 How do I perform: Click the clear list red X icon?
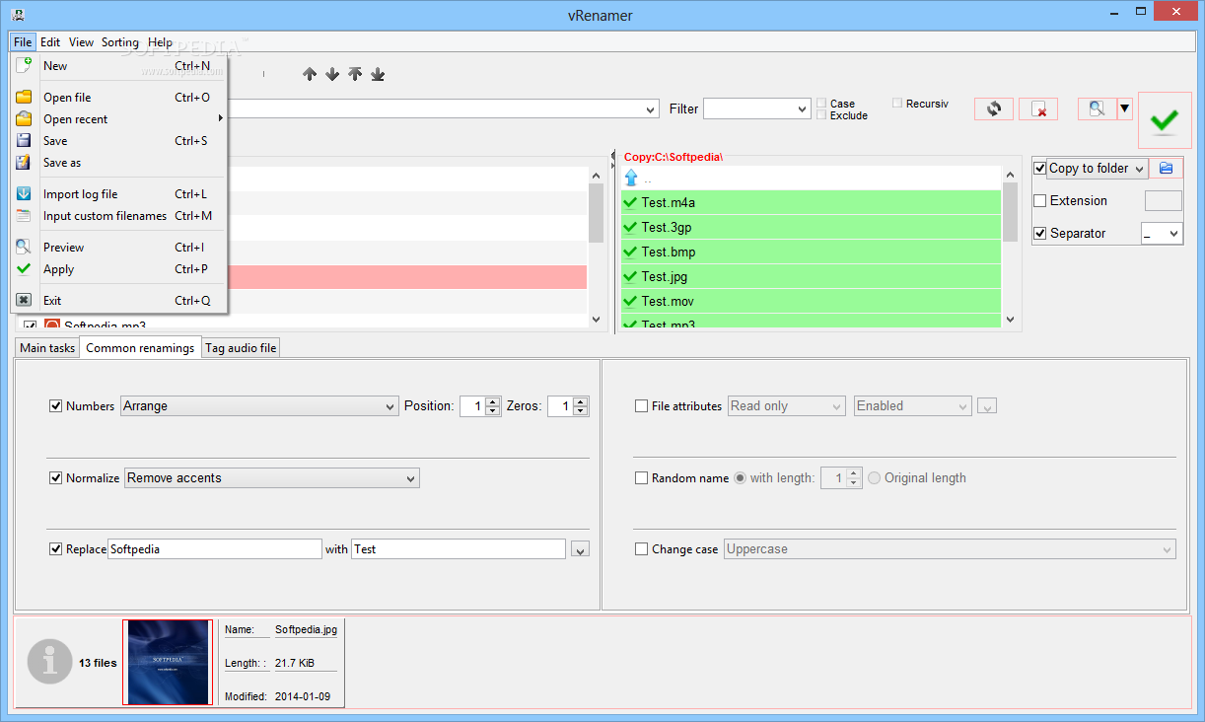pos(1038,109)
